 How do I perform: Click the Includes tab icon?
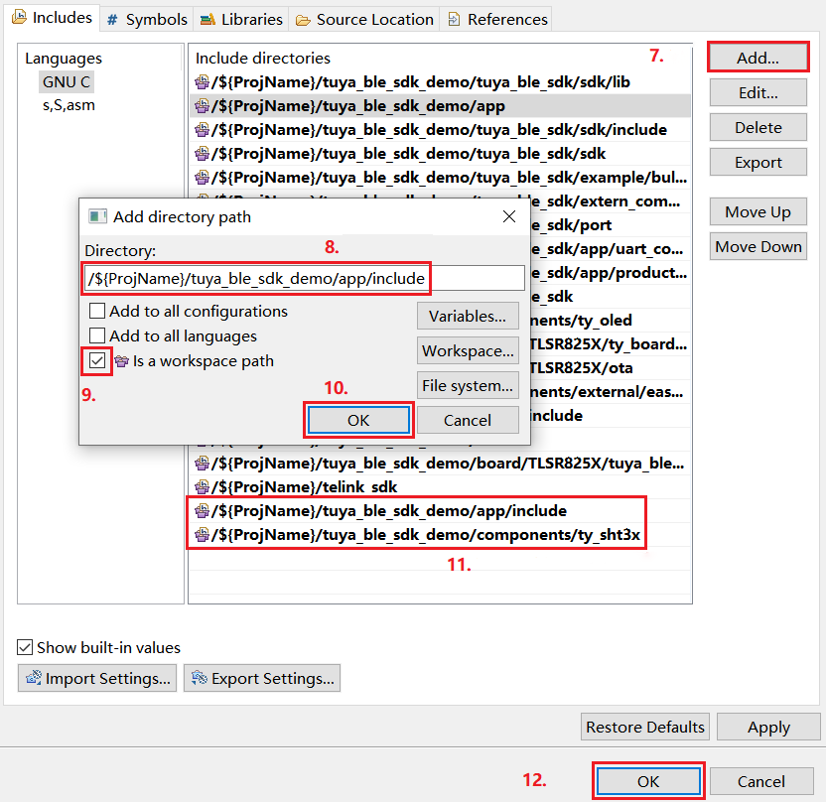19,17
